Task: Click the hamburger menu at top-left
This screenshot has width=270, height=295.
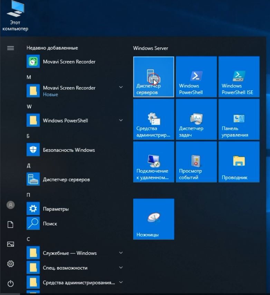Action: click(10, 48)
